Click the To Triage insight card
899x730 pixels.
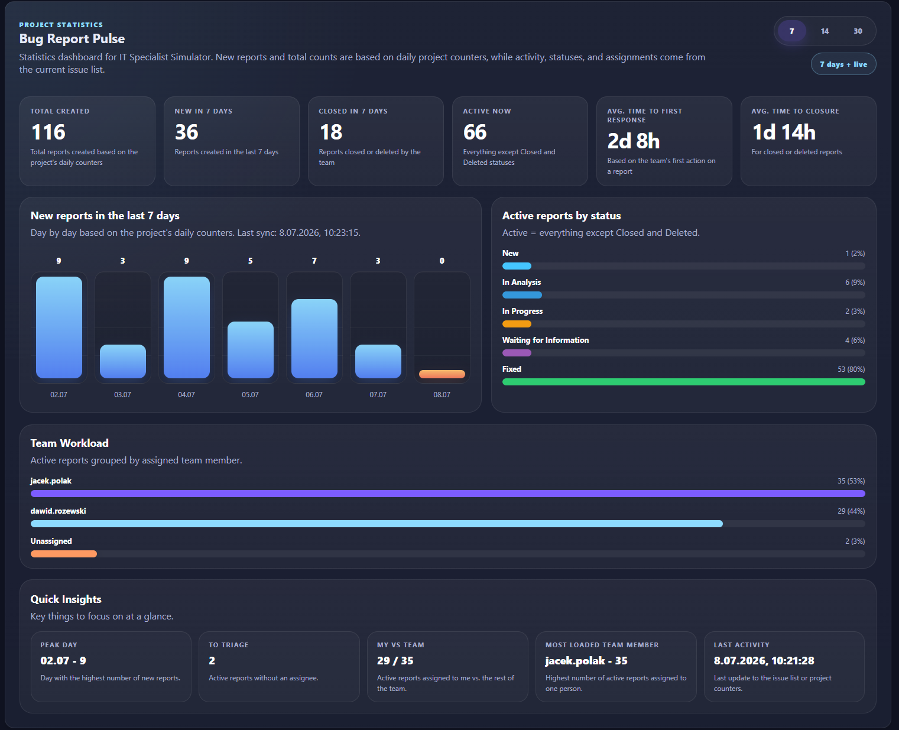279,667
